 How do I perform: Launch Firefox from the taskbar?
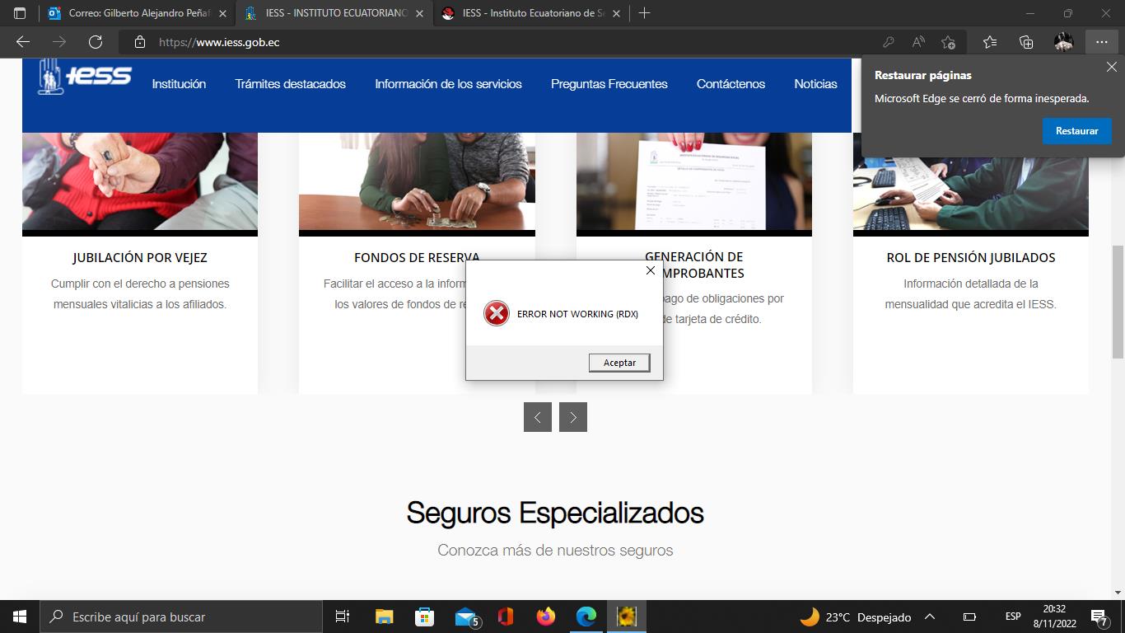(x=545, y=617)
